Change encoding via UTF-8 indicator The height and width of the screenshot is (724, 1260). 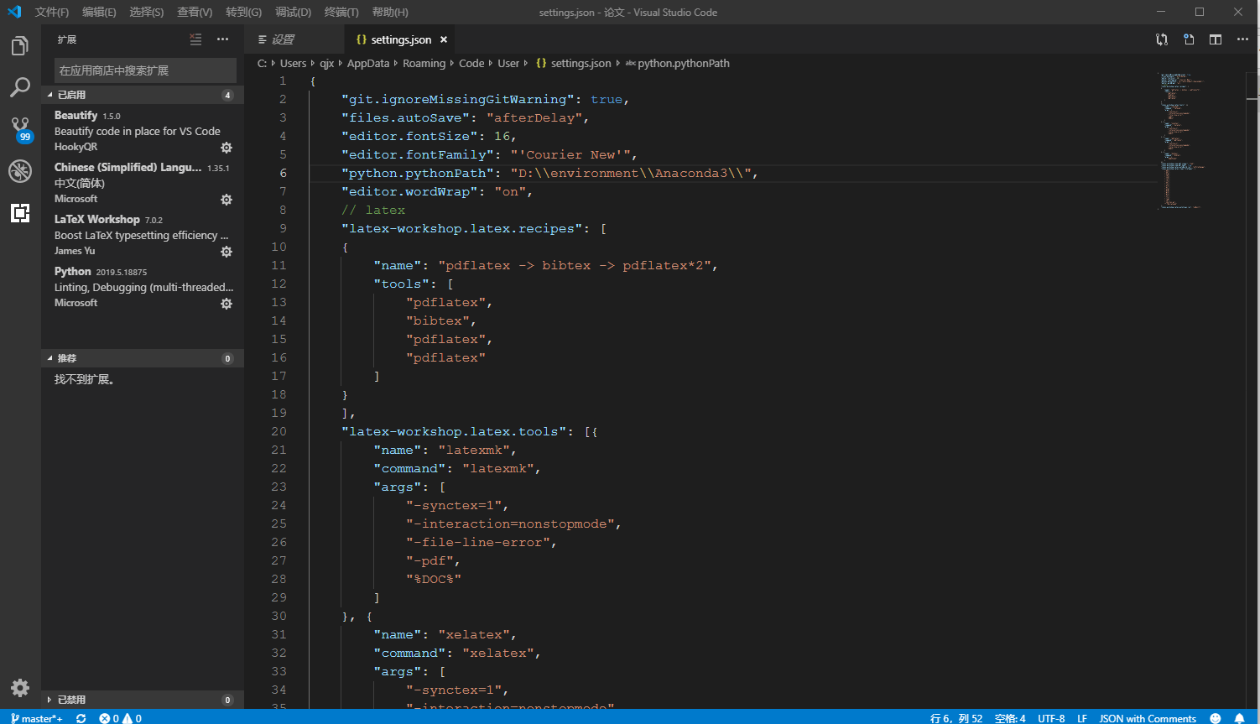click(1051, 718)
